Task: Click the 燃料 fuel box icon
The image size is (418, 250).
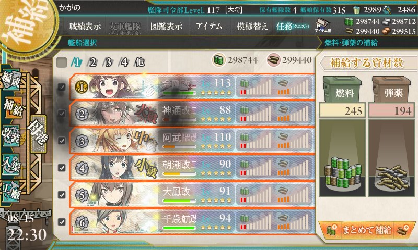Action: click(x=342, y=89)
